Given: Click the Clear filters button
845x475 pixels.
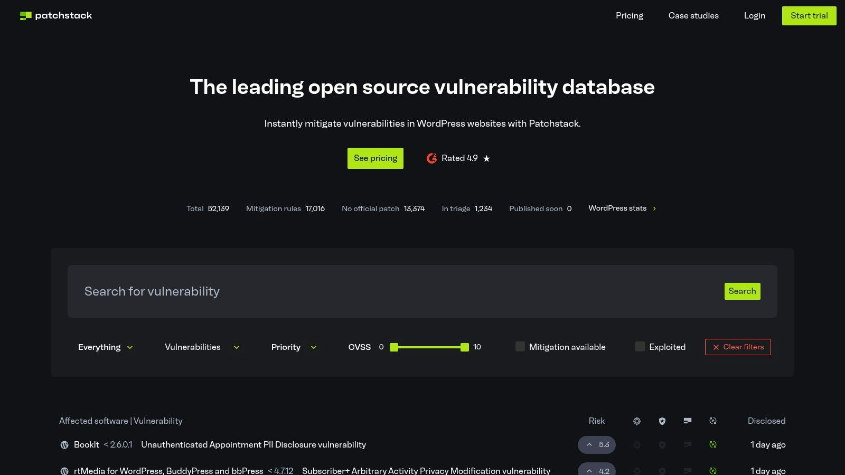Looking at the screenshot, I should click(x=738, y=347).
